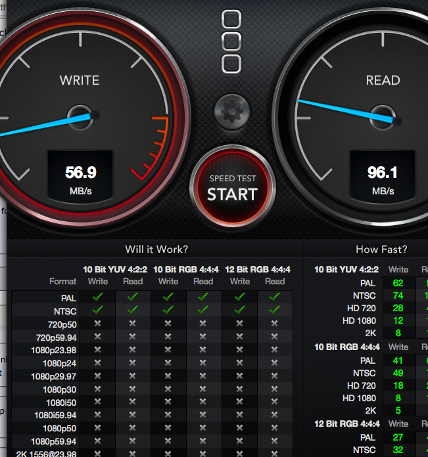Image resolution: width=428 pixels, height=457 pixels.
Task: Click PAL 10 Bit RGB Write checkmark
Action: [x=168, y=297]
